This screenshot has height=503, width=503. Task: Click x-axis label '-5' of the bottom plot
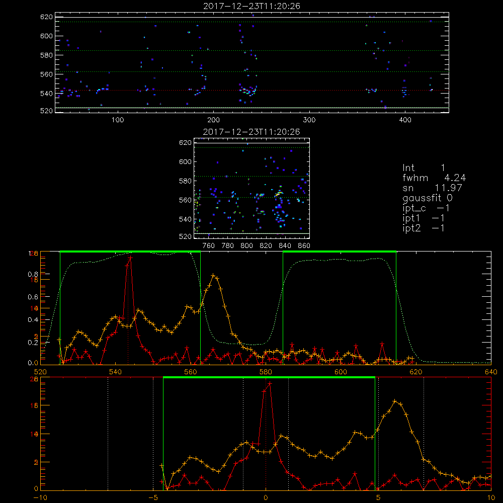(x=153, y=497)
